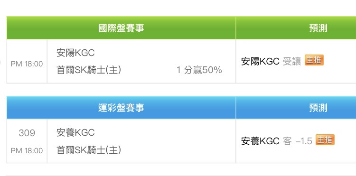Click the orange 主推 badge for 安養KGC
Viewport: 356px width, 176px height.
(325, 140)
